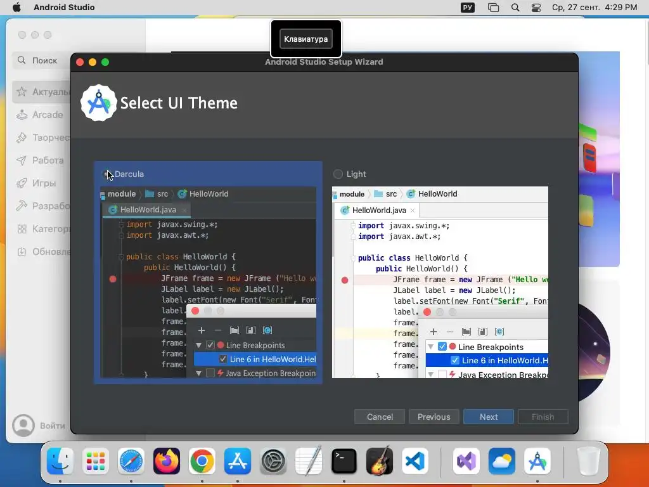Open Работа section in App Store sidebar
The height and width of the screenshot is (487, 649).
click(x=41, y=160)
